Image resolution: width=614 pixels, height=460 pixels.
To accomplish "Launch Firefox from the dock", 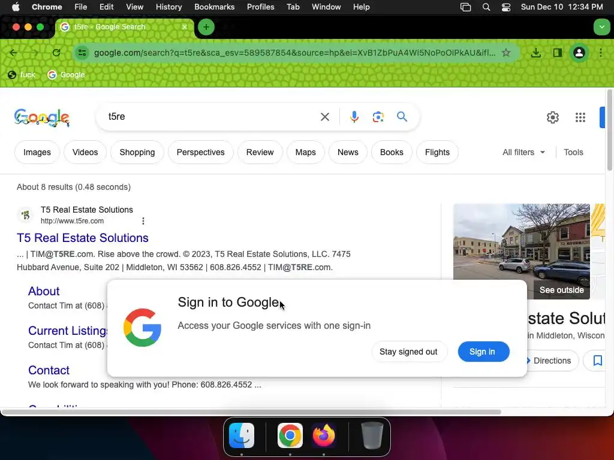I will pos(323,435).
